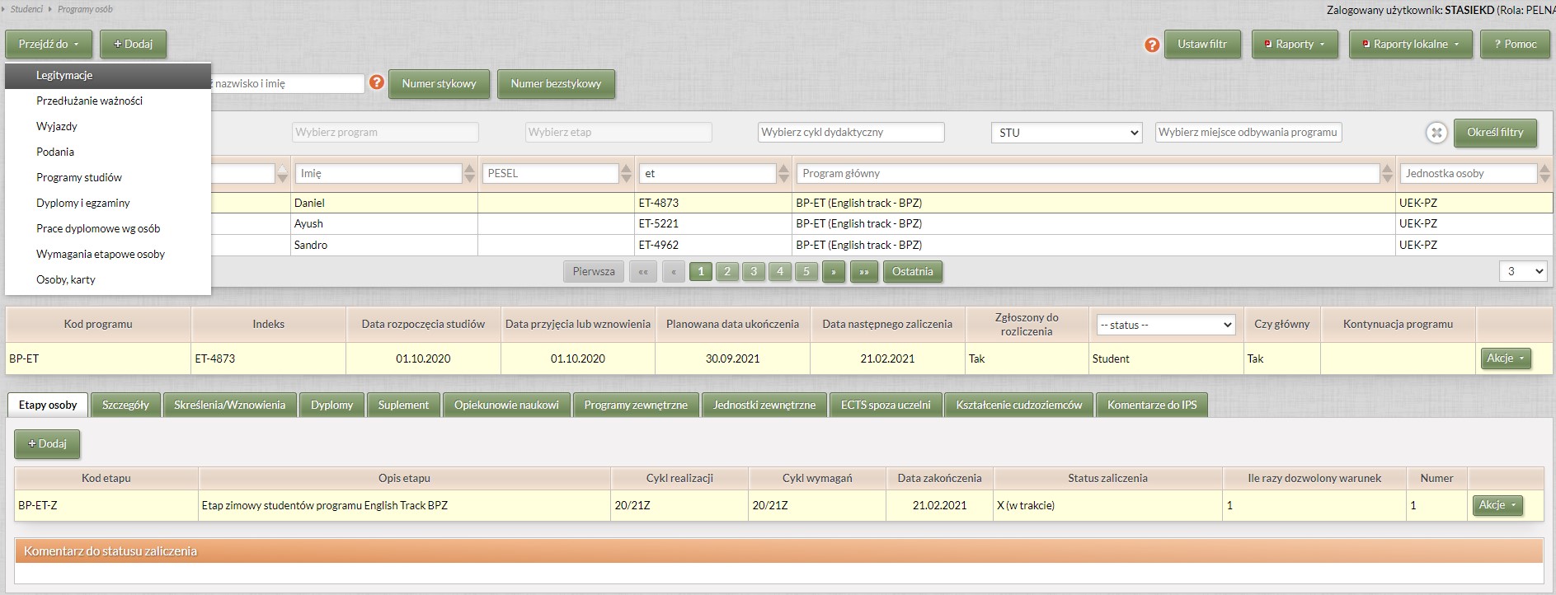Screen dimensions: 1556x595
Task: Select row with name Ayush
Action: [778, 223]
